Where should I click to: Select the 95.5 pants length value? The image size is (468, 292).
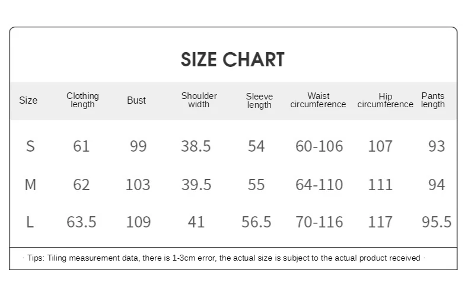(437, 222)
